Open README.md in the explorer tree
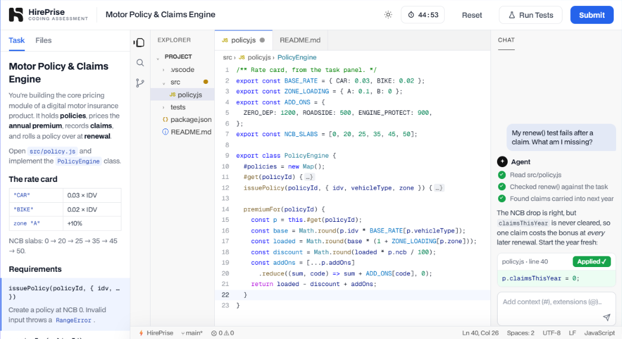Screen dimensions: 622x339 [183, 132]
